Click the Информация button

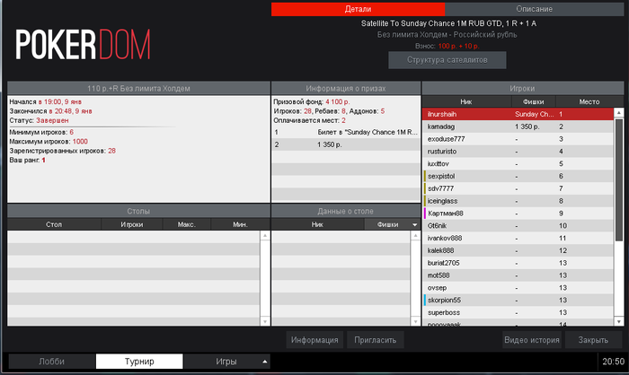tap(314, 340)
